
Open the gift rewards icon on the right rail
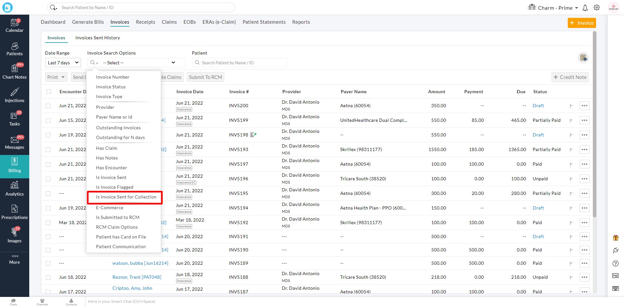pos(616,237)
